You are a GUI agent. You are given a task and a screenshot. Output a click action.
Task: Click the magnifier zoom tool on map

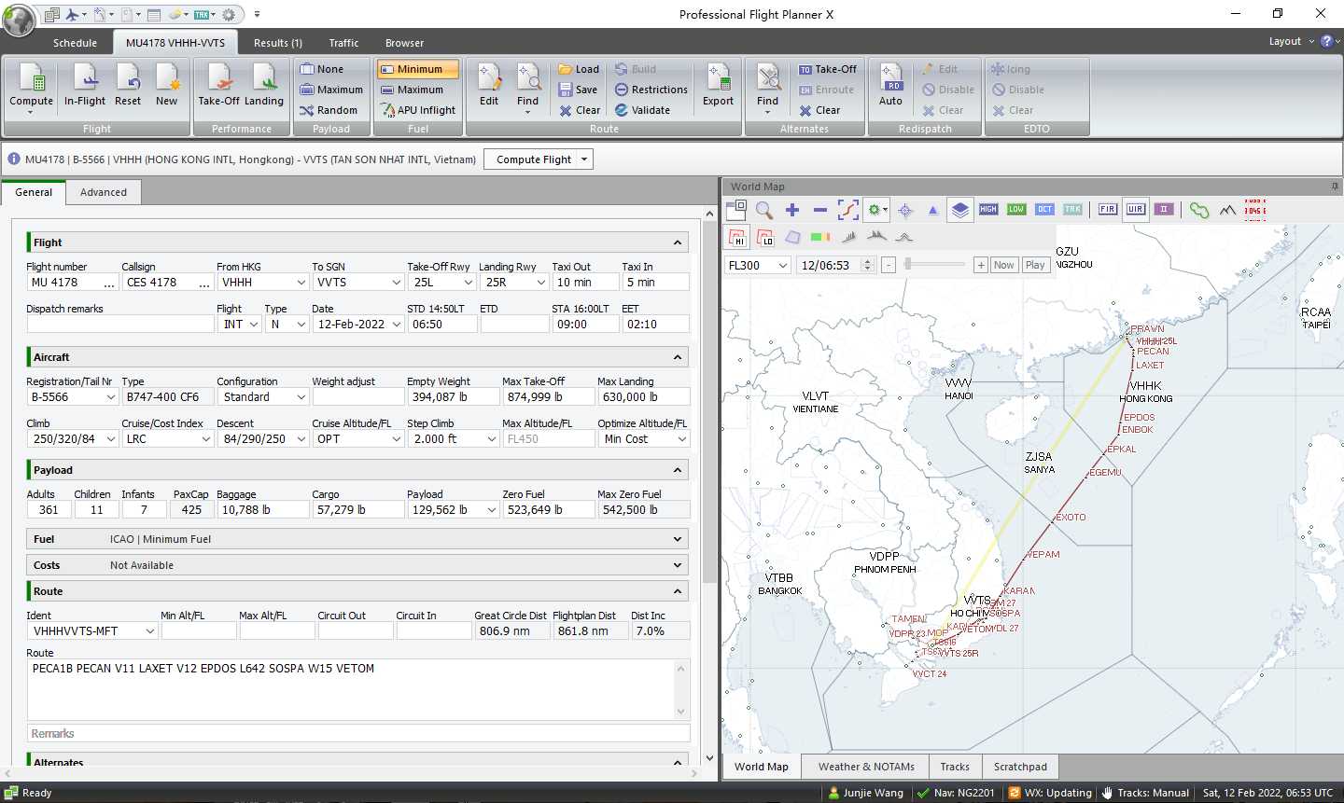pyautogui.click(x=764, y=210)
